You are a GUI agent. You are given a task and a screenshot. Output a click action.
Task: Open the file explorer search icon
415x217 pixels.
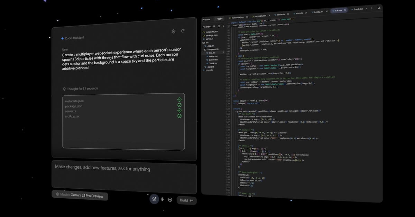click(x=214, y=26)
